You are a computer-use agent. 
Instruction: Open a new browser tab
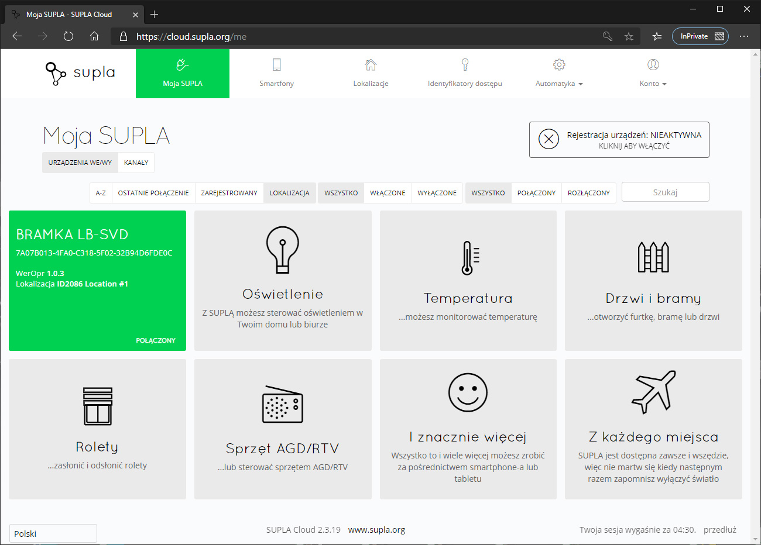(154, 15)
